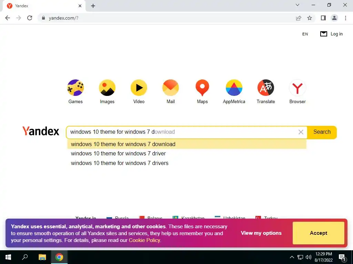Open the Yandex Games service icon
Image resolution: width=353 pixels, height=264 pixels.
[75, 88]
